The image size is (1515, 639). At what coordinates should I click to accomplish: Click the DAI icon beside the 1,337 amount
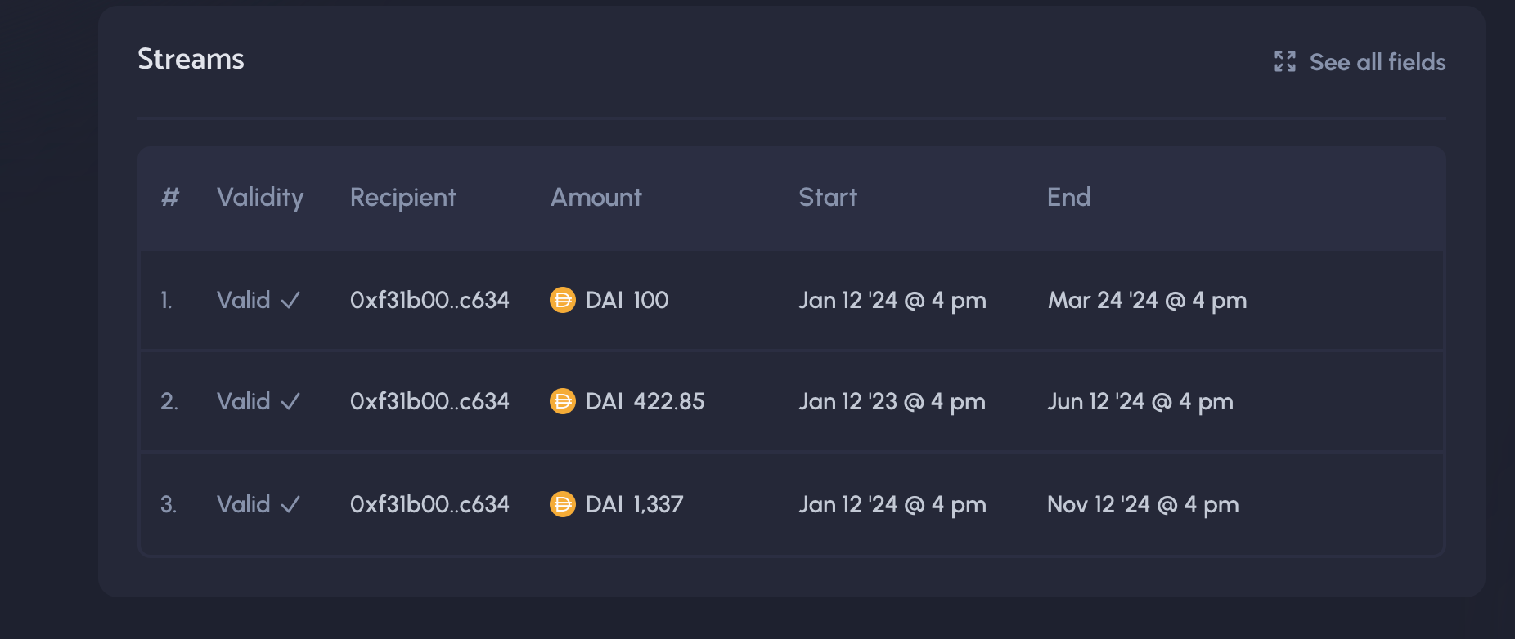[562, 505]
